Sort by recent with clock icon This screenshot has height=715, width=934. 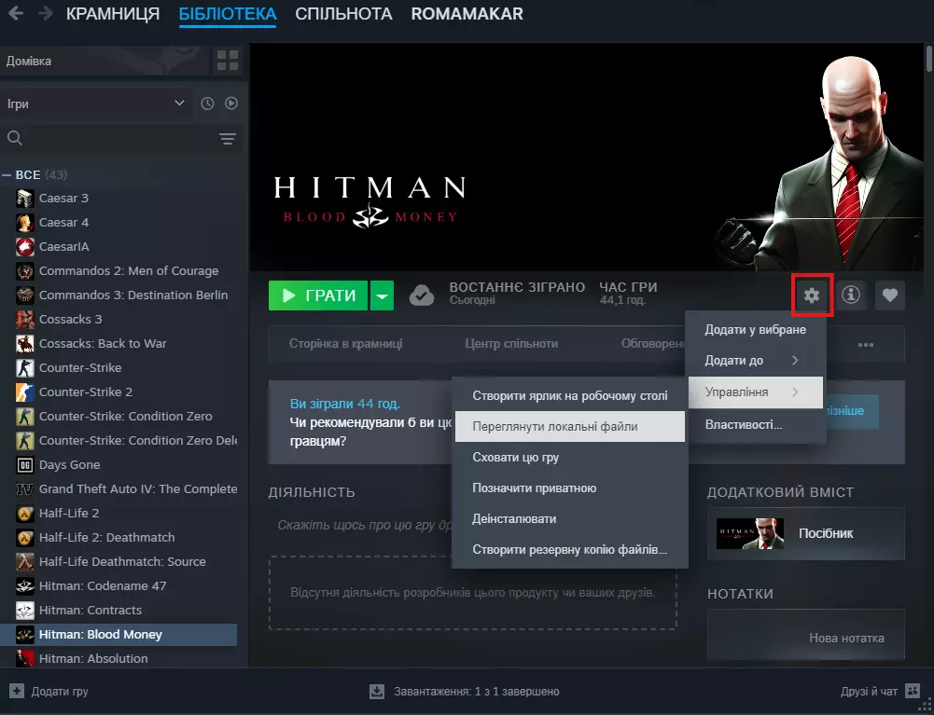pos(207,103)
